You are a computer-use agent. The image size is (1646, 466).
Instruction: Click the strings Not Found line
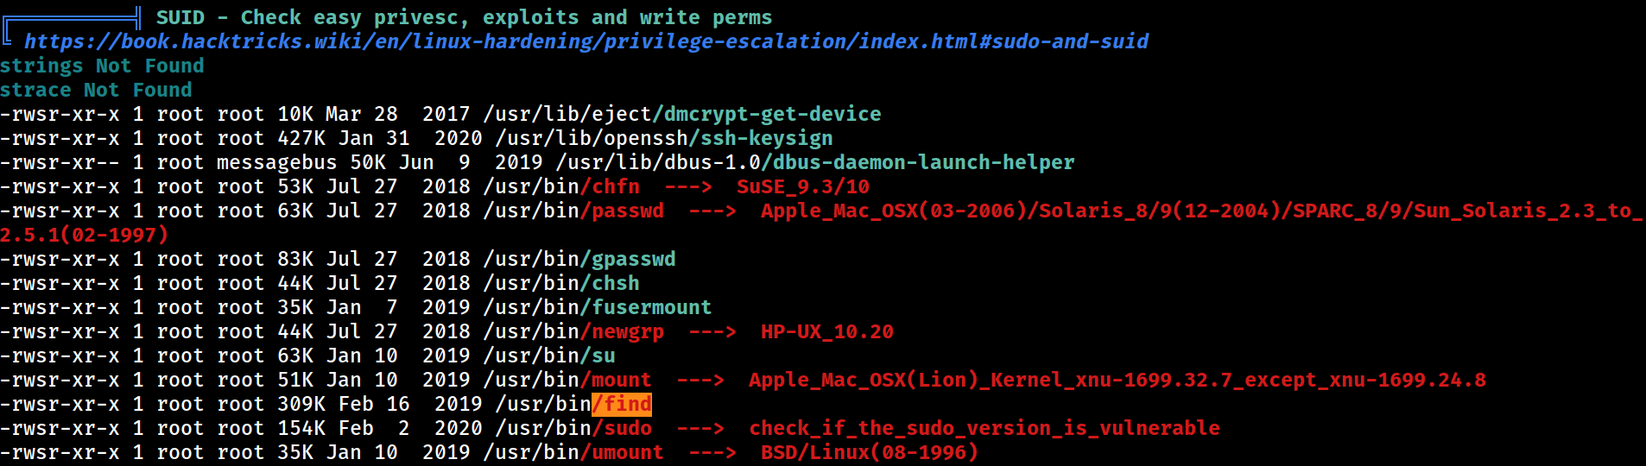click(x=102, y=66)
